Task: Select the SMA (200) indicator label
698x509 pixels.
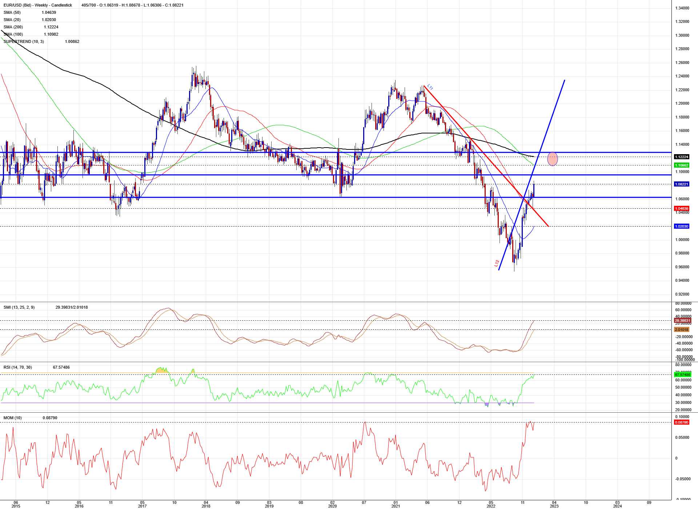Action: [13, 27]
